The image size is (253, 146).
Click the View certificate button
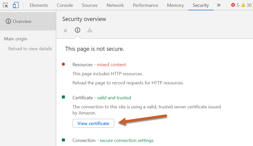pyautogui.click(x=93, y=124)
